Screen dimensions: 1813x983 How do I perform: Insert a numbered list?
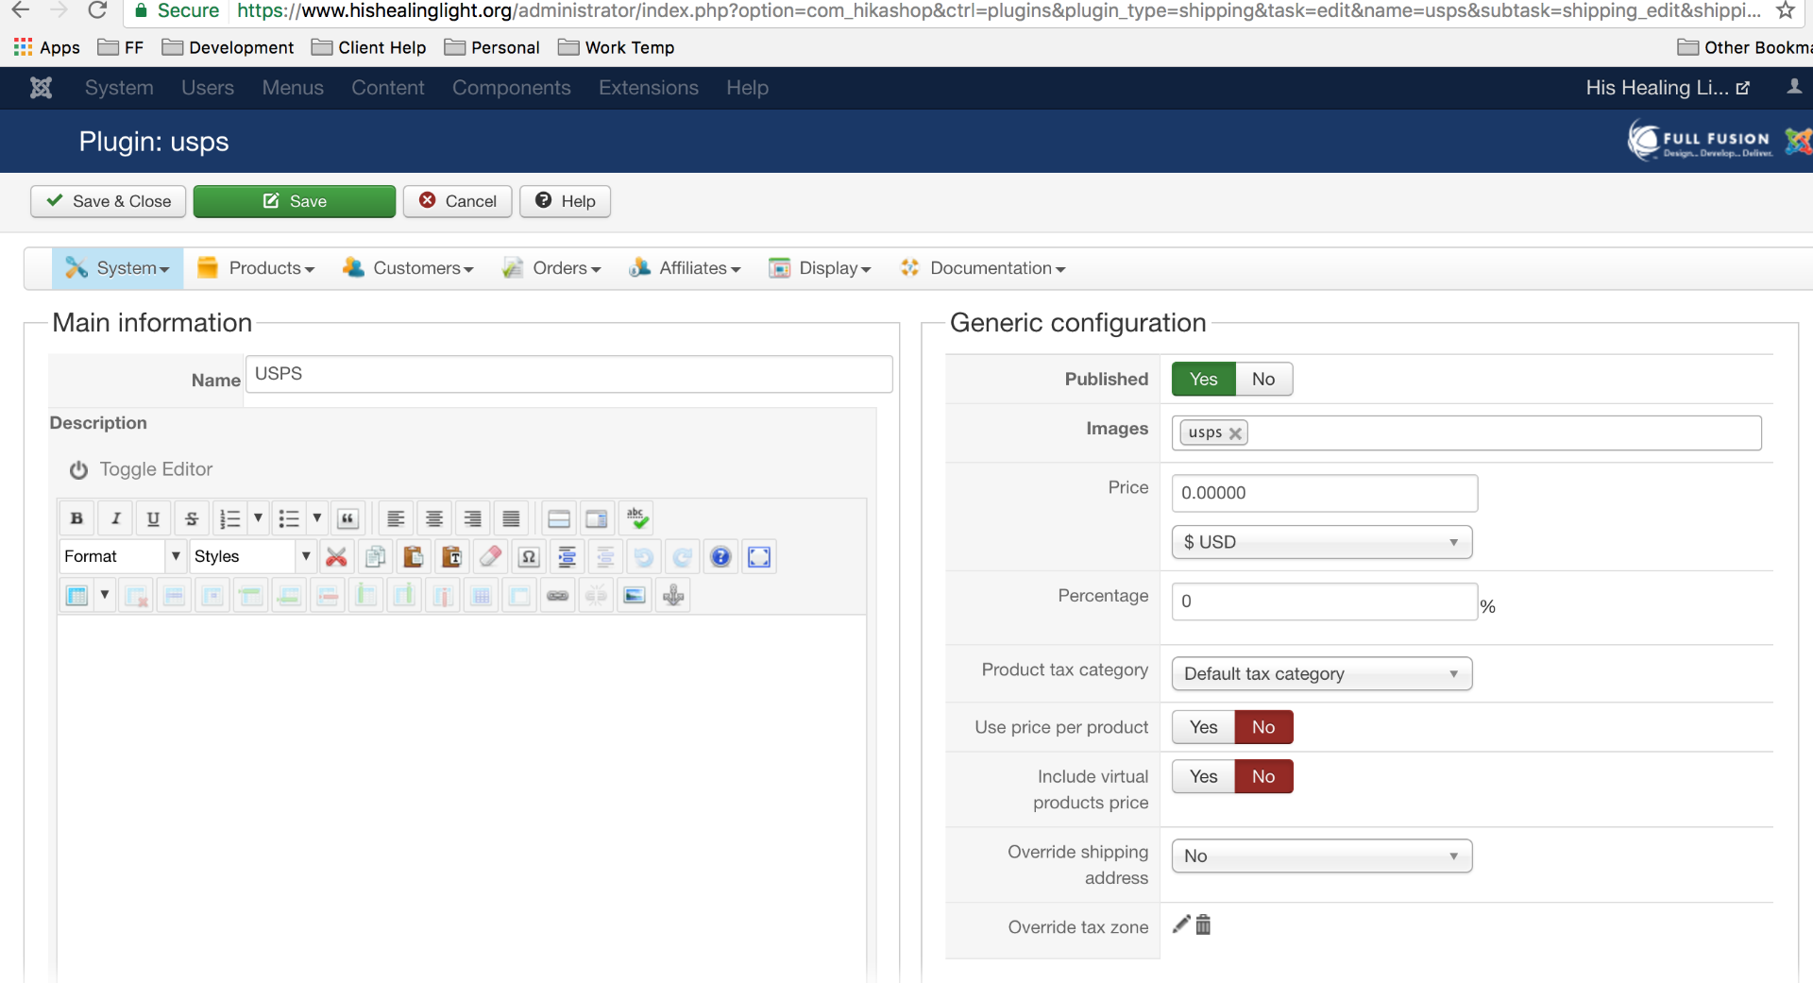pos(229,518)
